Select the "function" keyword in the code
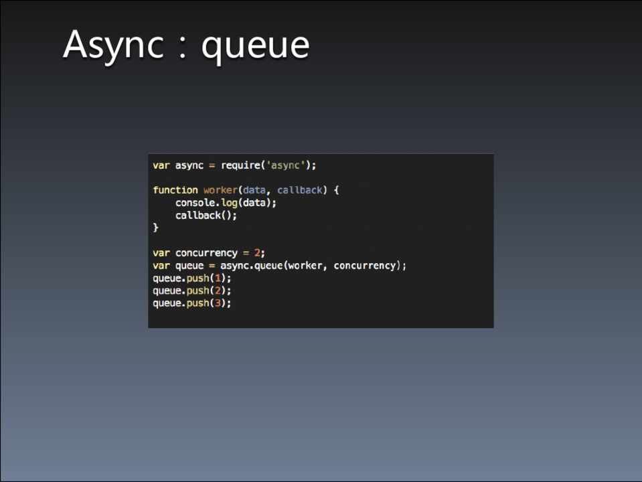Image resolution: width=642 pixels, height=482 pixels. click(x=175, y=190)
